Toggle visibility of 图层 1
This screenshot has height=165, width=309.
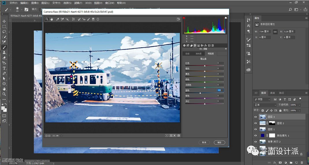pos(256,129)
